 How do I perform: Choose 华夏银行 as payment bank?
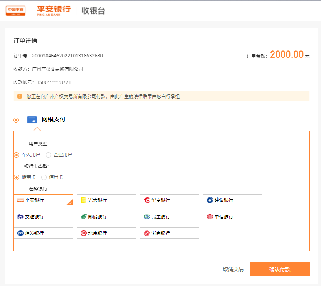tap(169, 200)
